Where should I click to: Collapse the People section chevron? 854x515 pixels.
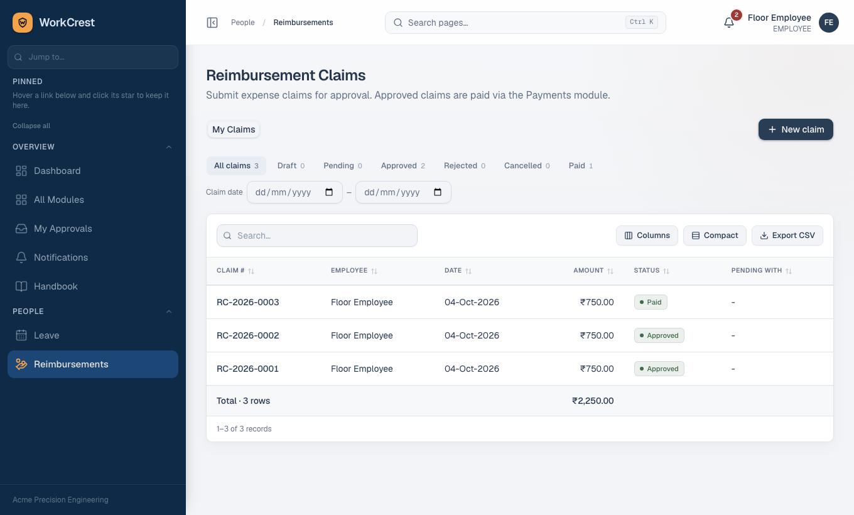coord(168,312)
